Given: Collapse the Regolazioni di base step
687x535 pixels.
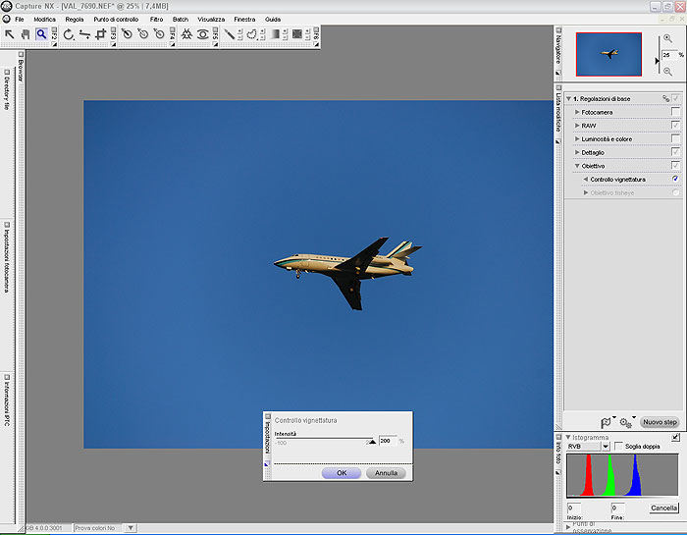Looking at the screenshot, I should 568,98.
